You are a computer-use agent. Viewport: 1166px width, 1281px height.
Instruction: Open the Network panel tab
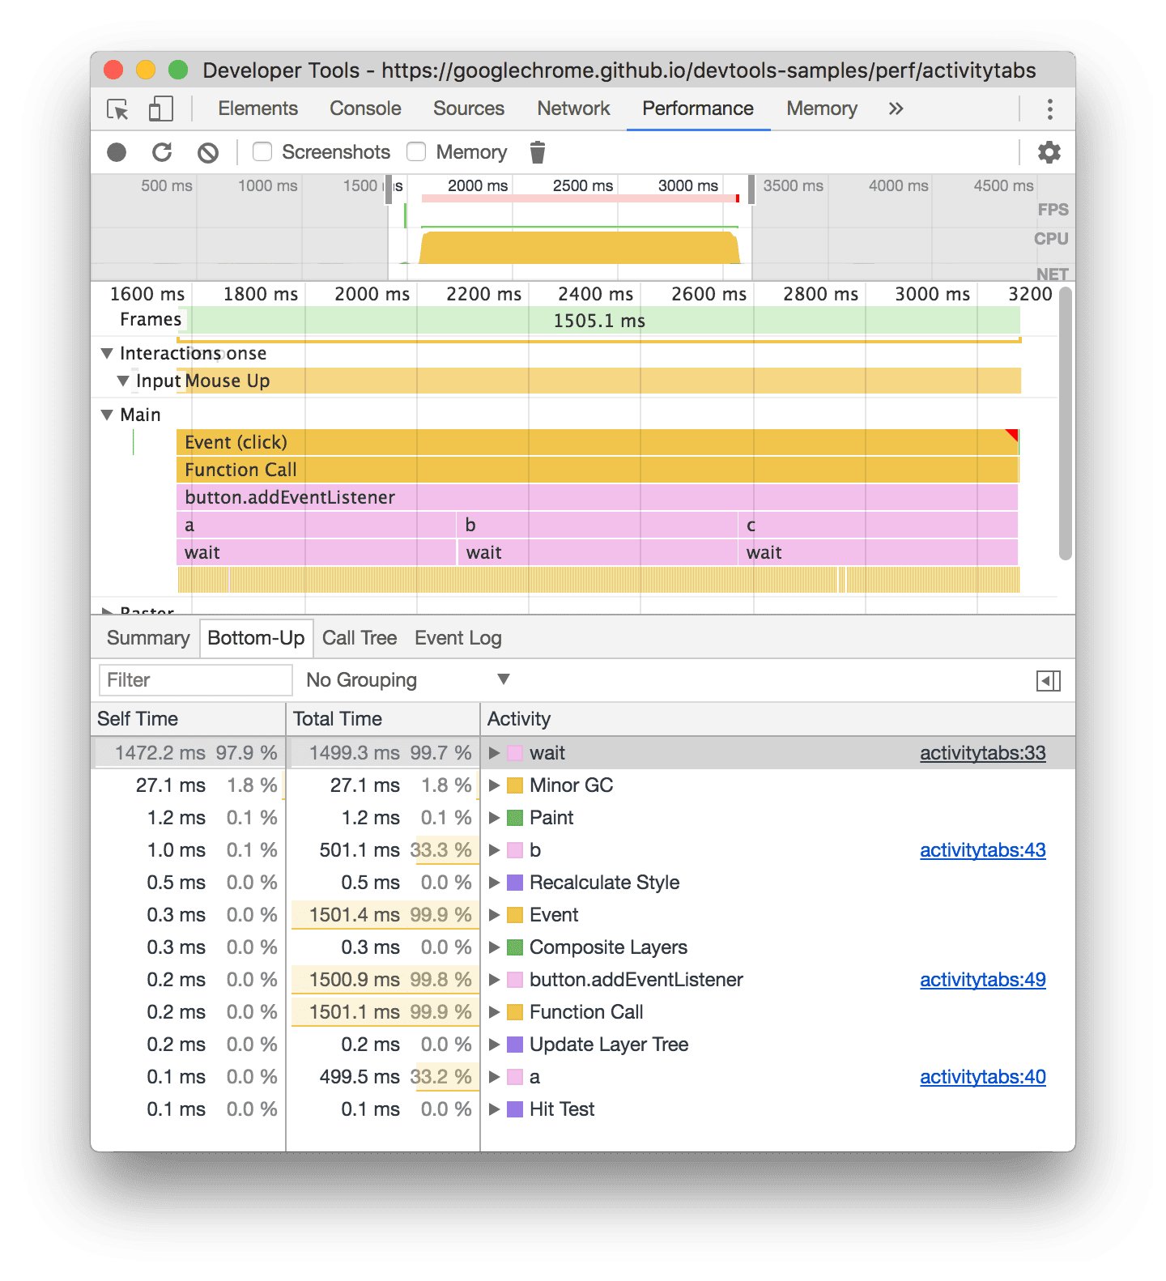(573, 109)
